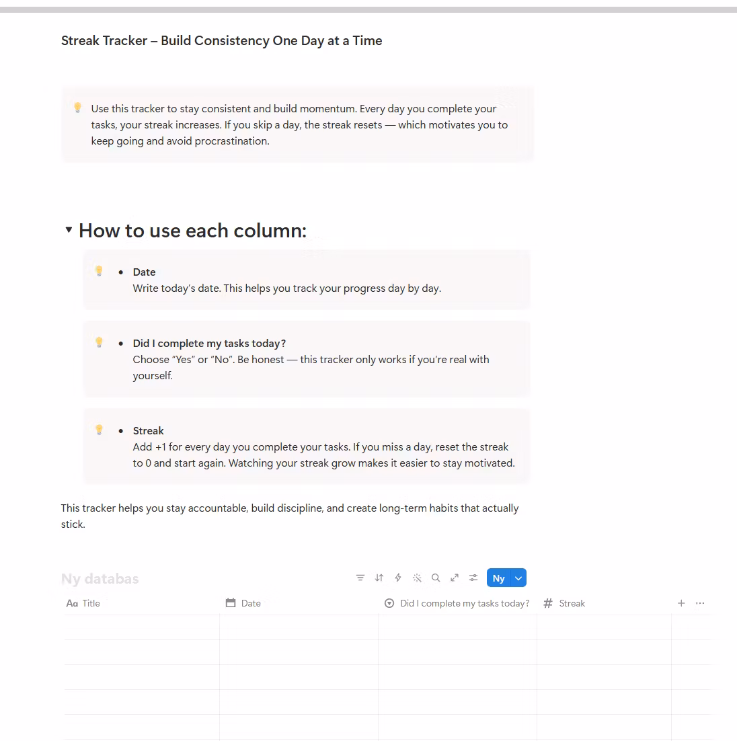Open 'Did I complete my tasks today?' column header

pyautogui.click(x=458, y=603)
